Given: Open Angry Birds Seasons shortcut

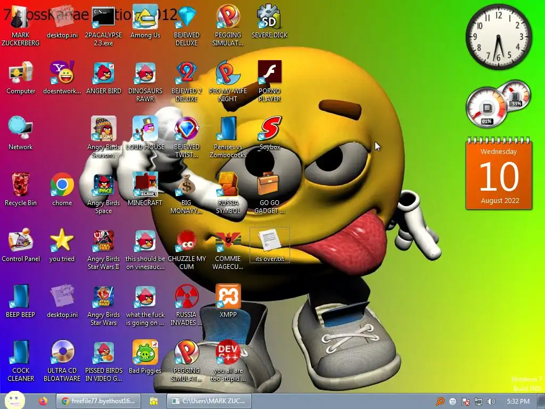Looking at the screenshot, I should pyautogui.click(x=104, y=138).
